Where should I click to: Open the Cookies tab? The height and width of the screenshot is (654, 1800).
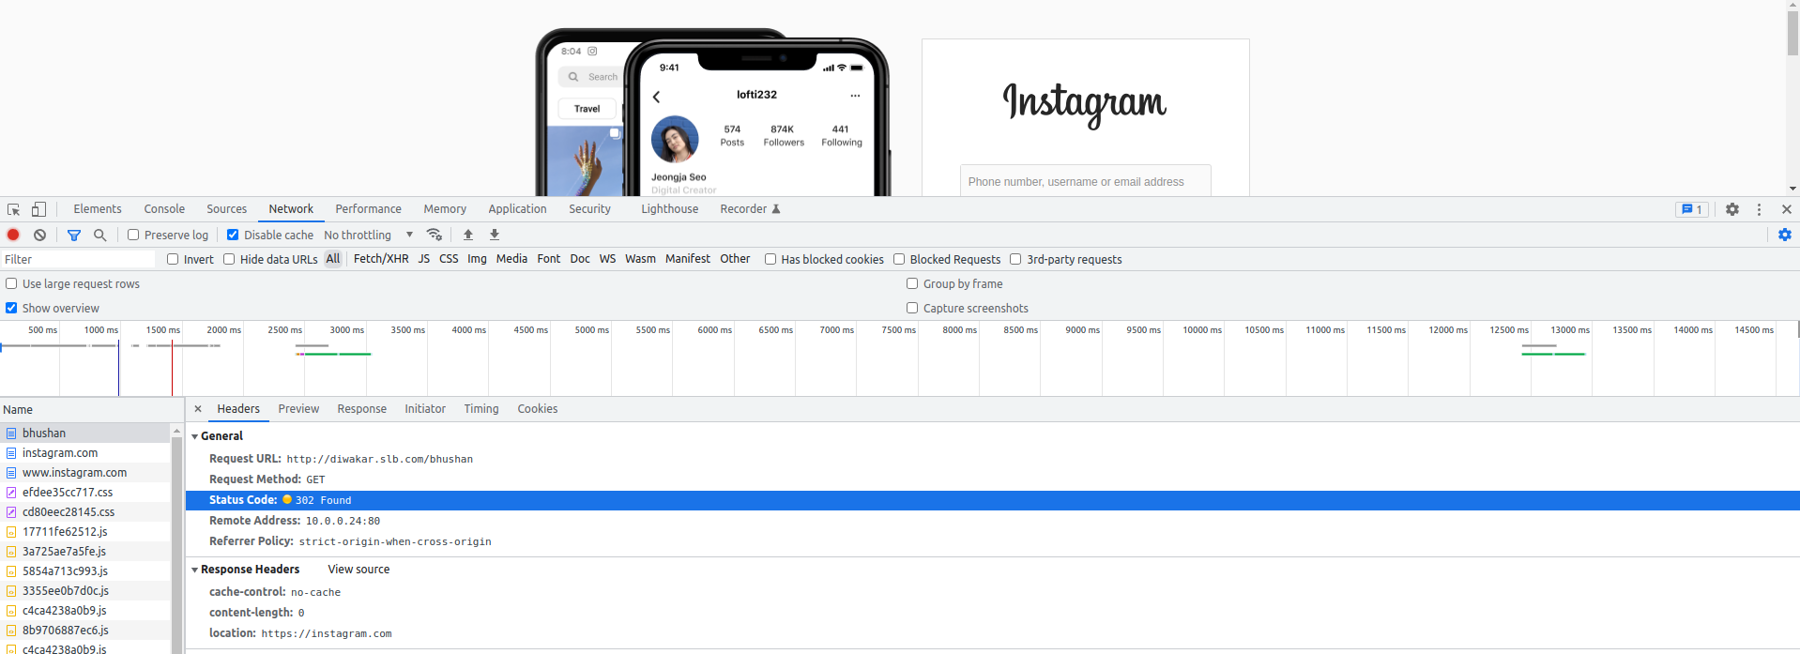coord(538,409)
